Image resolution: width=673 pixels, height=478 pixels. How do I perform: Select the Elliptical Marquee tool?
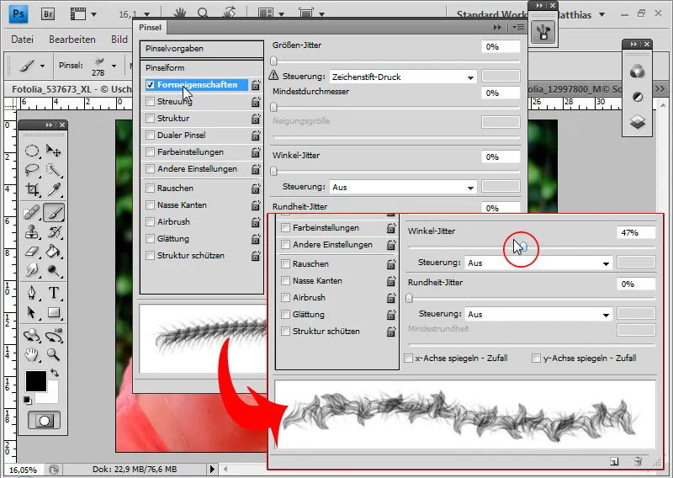click(x=32, y=151)
